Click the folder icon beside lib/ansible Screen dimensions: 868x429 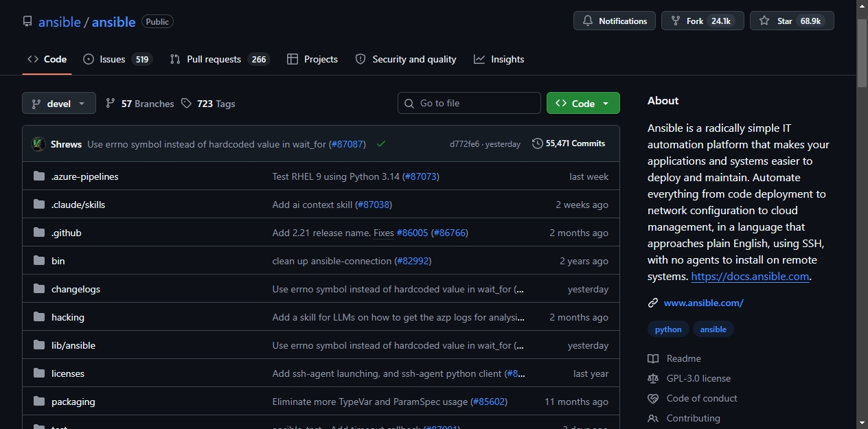click(x=39, y=345)
